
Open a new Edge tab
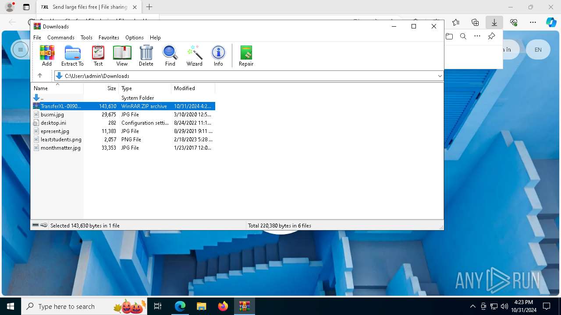[149, 7]
